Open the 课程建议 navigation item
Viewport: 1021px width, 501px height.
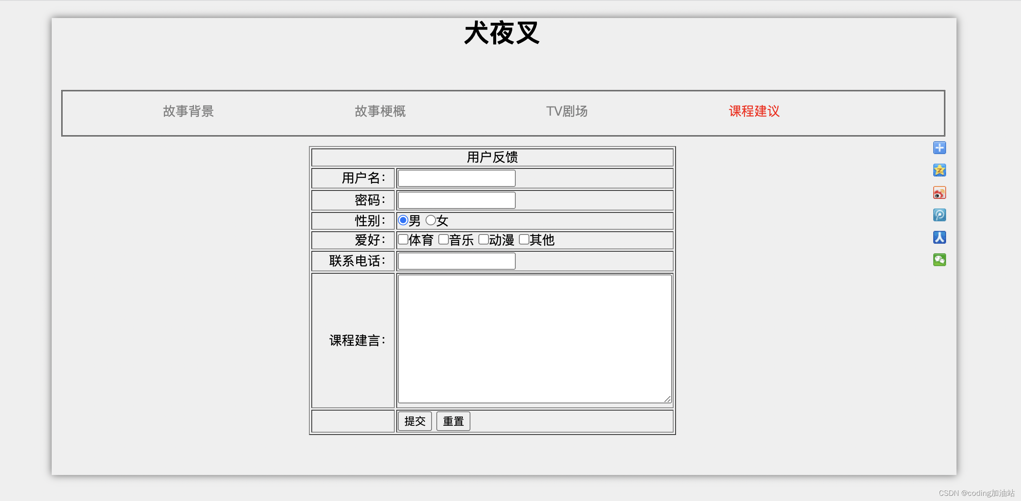[754, 111]
